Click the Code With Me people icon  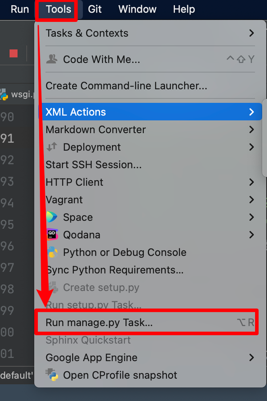pos(51,59)
